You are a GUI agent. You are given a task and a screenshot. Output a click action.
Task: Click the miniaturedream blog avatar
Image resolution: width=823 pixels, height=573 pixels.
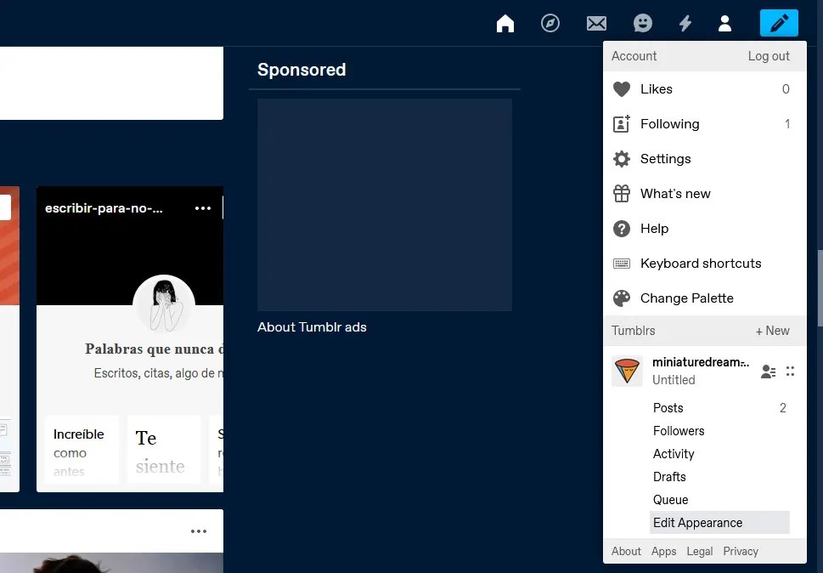coord(627,371)
